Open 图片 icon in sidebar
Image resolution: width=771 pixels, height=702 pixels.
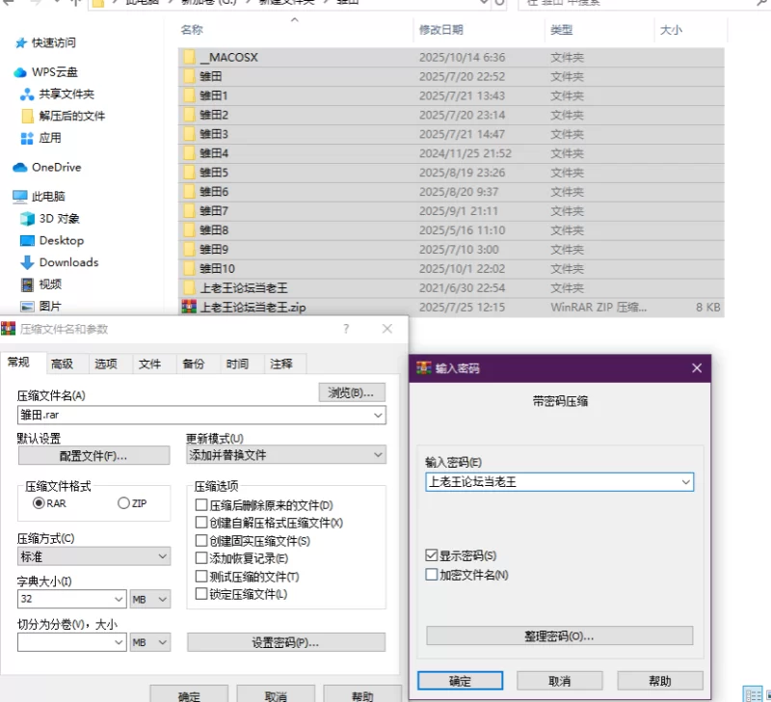[x=27, y=307]
